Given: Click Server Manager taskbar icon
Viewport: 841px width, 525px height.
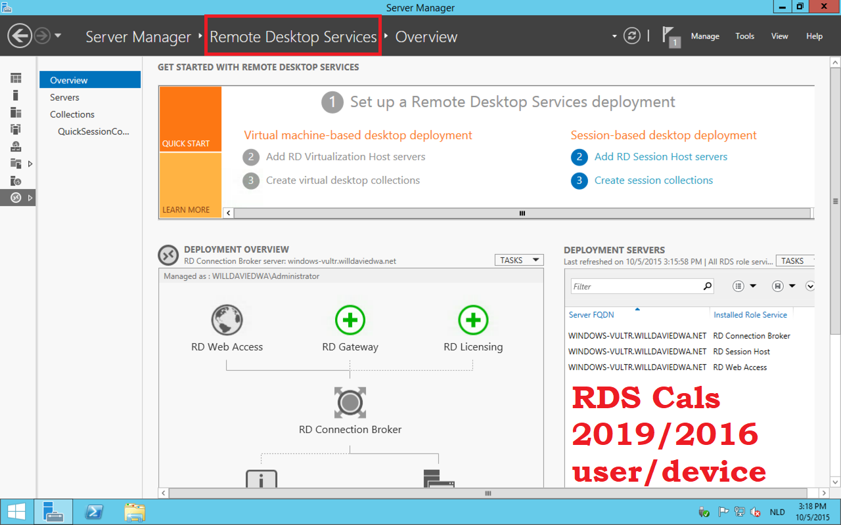Looking at the screenshot, I should pos(53,512).
